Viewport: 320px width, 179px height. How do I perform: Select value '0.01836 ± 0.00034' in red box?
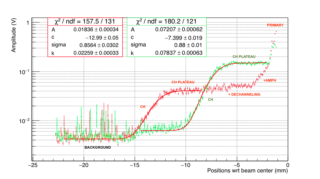pos(96,29)
